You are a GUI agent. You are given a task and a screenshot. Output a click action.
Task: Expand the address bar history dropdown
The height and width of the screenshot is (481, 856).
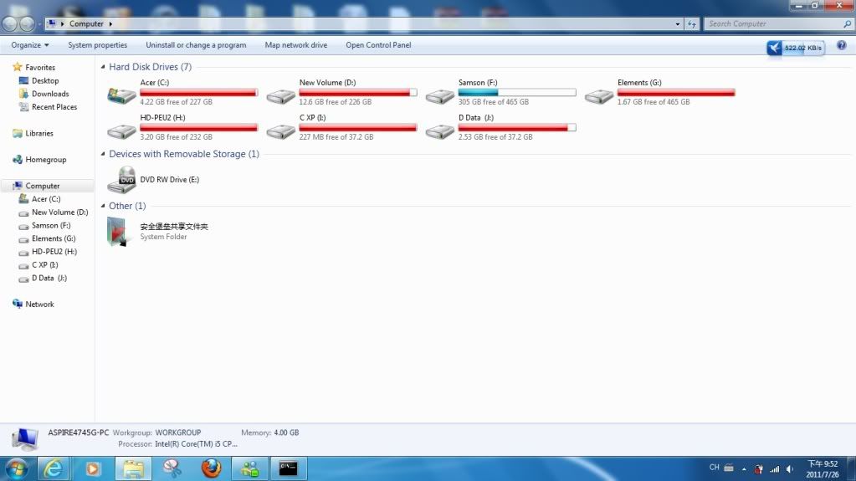point(678,24)
